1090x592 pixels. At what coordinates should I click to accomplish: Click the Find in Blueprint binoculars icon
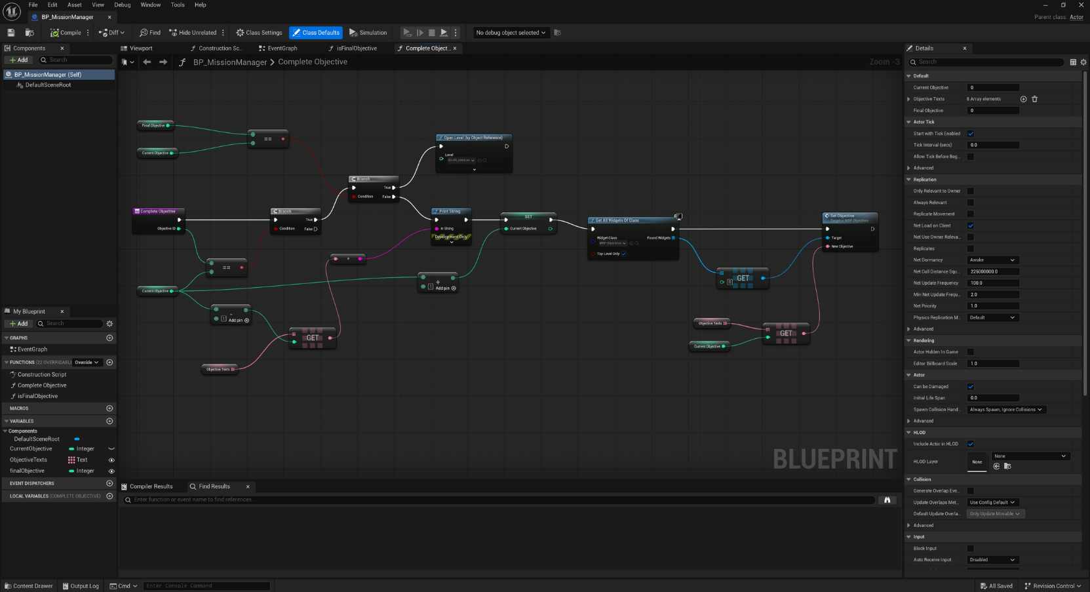tap(887, 500)
